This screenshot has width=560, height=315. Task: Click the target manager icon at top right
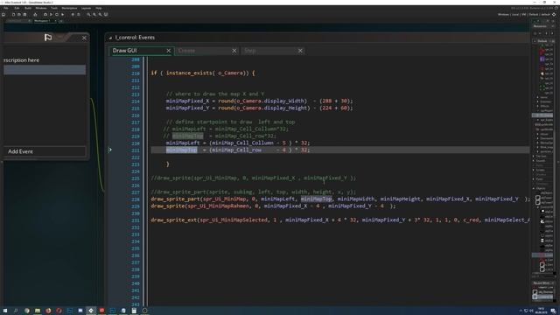[554, 15]
